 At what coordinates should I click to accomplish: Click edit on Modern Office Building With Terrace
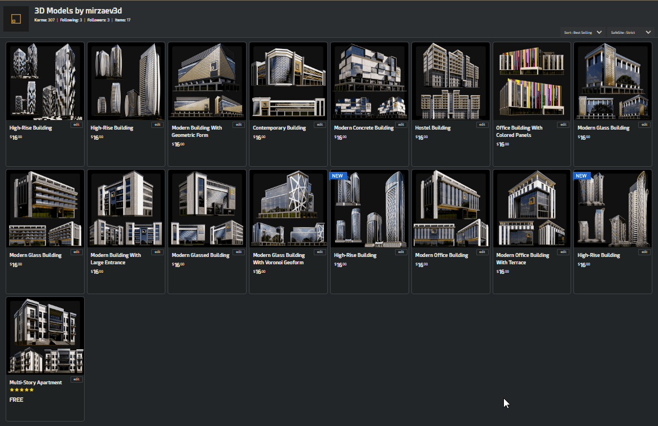click(563, 252)
